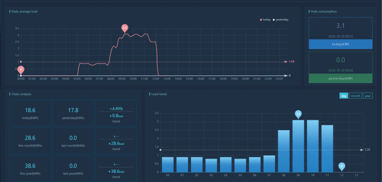Screen dimensions: 382x182
Task: Click the 1.33 average label in Load trend
Action: coord(367,150)
